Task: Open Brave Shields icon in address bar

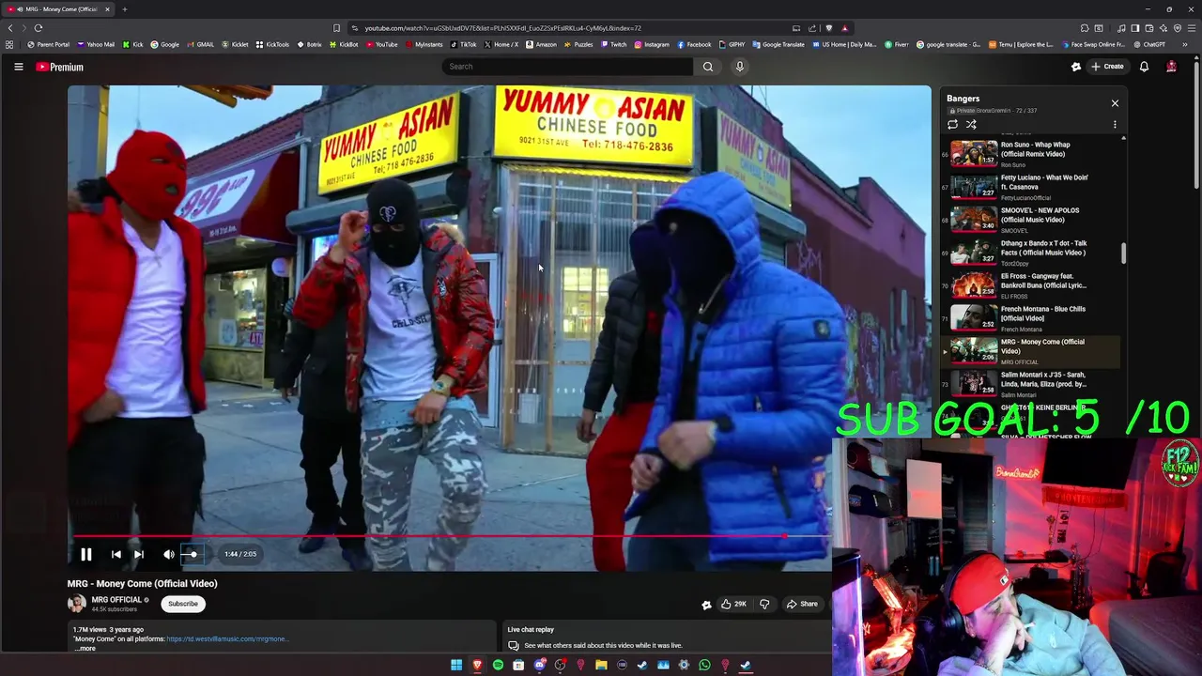Action: point(828,28)
